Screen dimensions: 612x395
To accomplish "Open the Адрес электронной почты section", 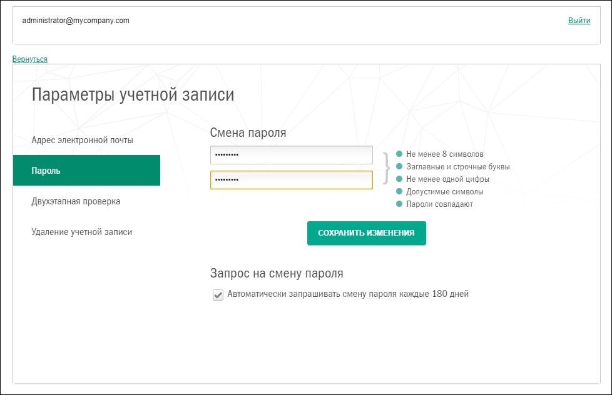I will point(82,140).
